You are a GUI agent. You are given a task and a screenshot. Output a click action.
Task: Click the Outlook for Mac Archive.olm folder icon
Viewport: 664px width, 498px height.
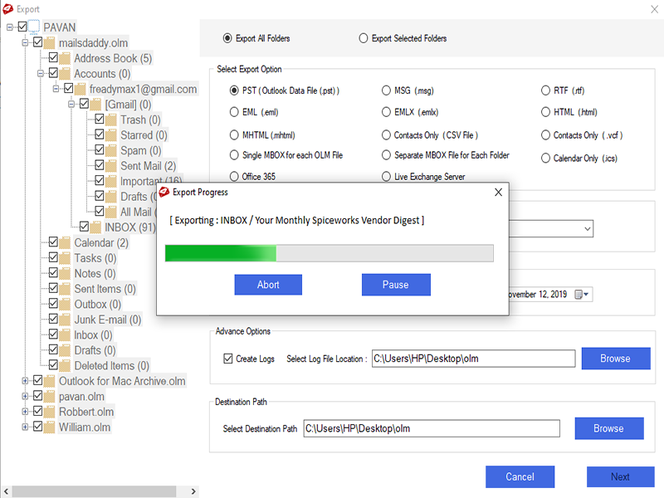point(50,380)
